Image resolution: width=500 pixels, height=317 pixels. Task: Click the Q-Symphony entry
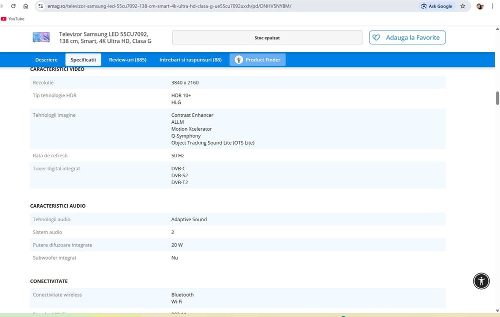click(x=186, y=136)
